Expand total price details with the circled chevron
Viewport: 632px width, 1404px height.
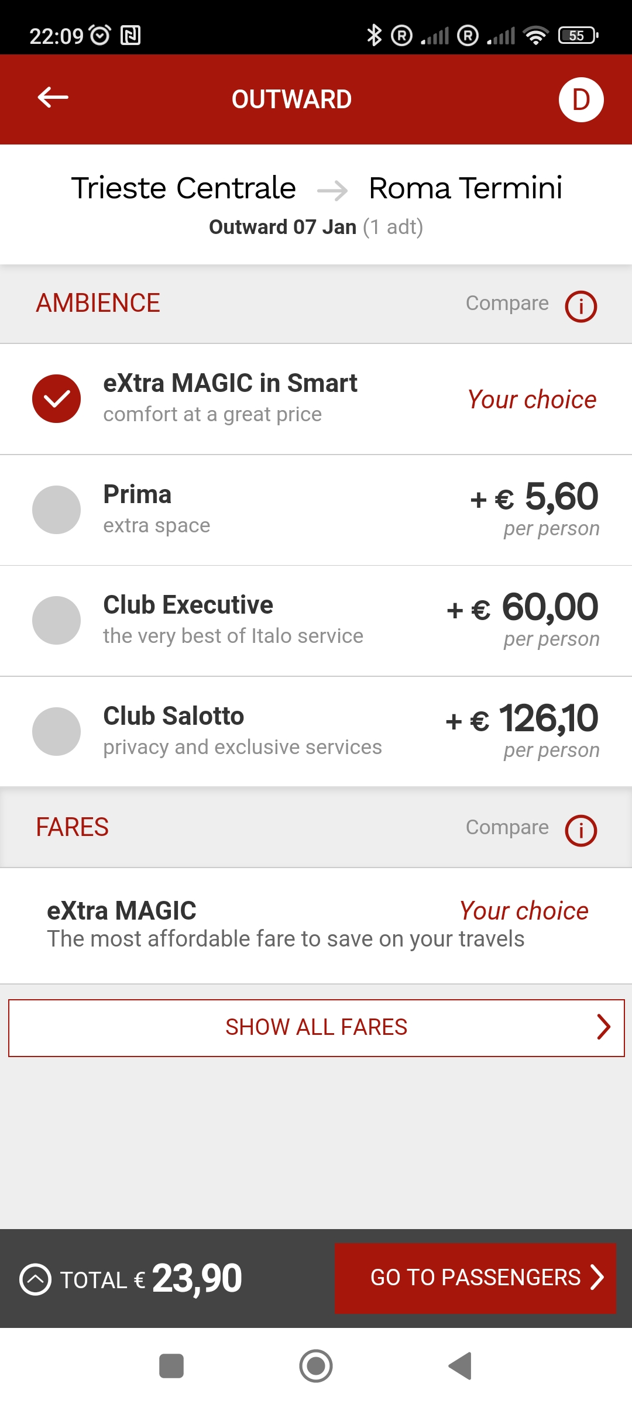[36, 1279]
